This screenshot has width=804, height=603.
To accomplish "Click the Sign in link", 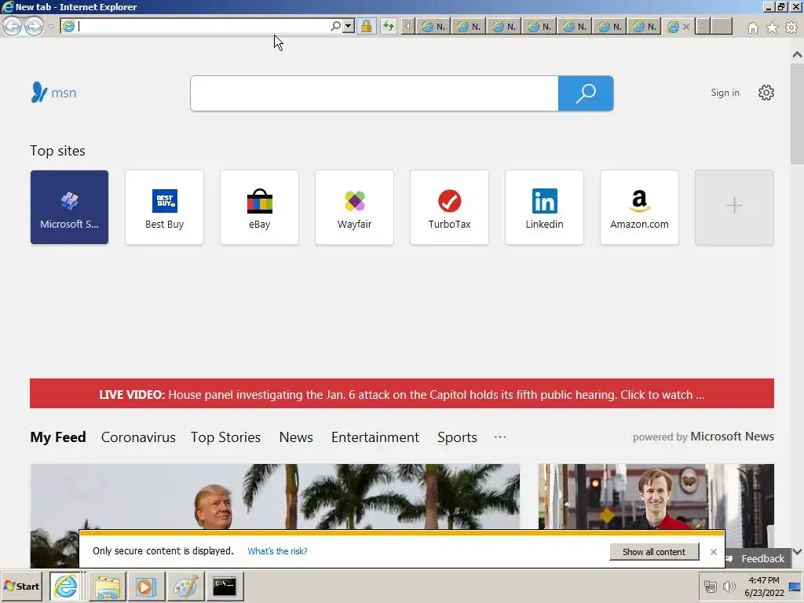I will (x=725, y=93).
